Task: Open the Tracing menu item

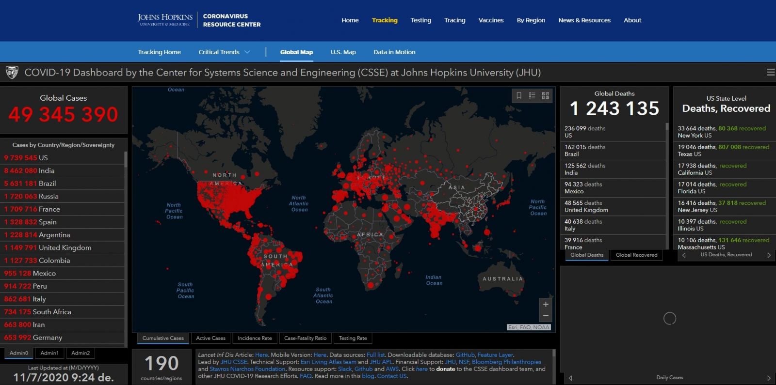Action: [454, 20]
